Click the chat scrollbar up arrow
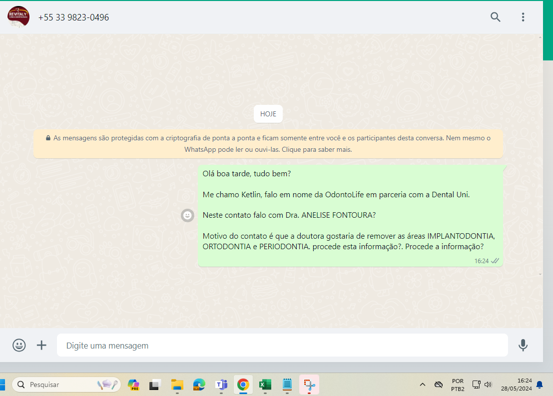This screenshot has height=396, width=553. point(541,37)
